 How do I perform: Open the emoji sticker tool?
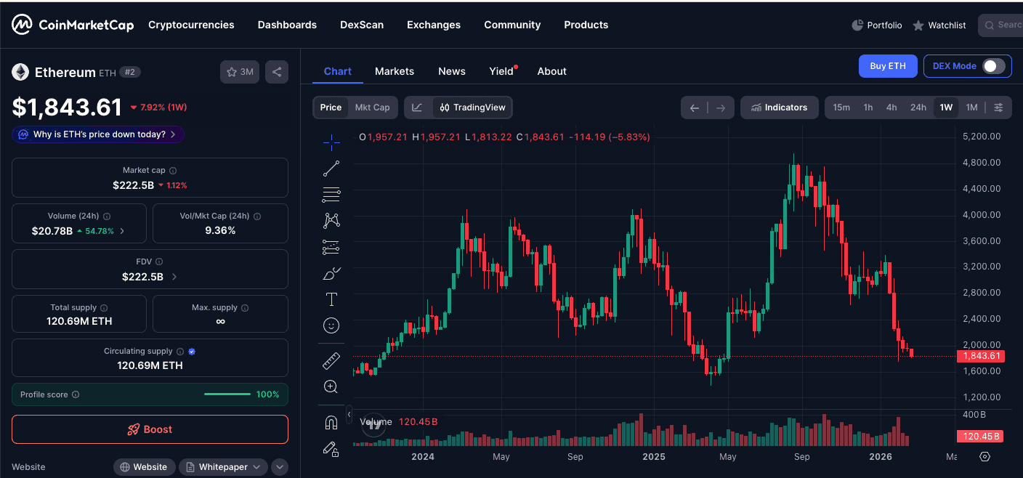pos(331,325)
